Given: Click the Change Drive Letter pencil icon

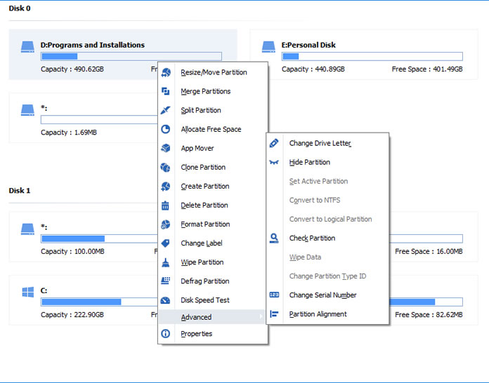Looking at the screenshot, I should (x=274, y=143).
